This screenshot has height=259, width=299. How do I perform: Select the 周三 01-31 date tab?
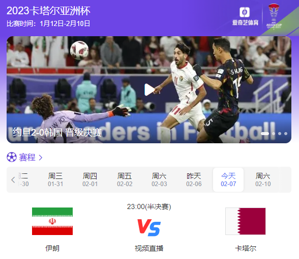point(55,179)
